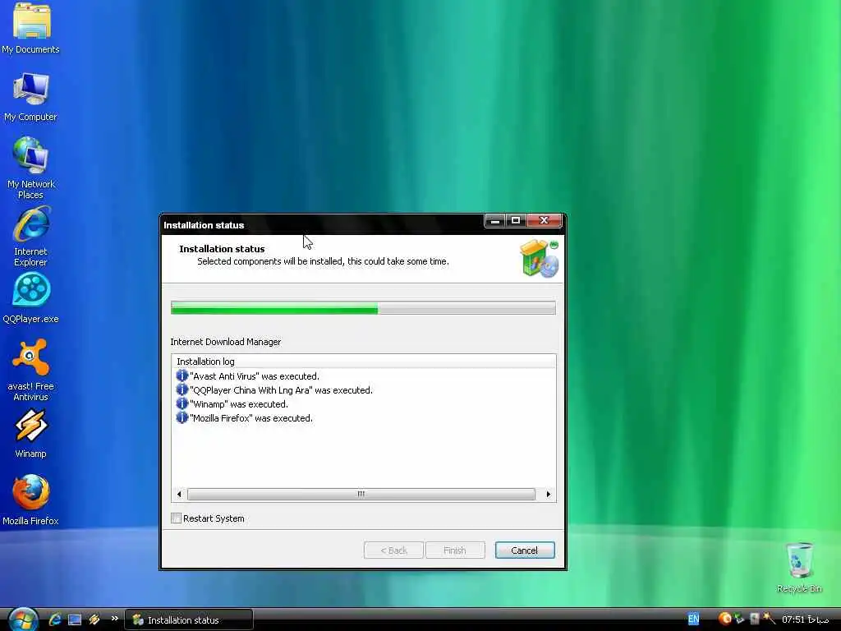Click the greyed Finish button
The width and height of the screenshot is (841, 631).
tap(455, 550)
